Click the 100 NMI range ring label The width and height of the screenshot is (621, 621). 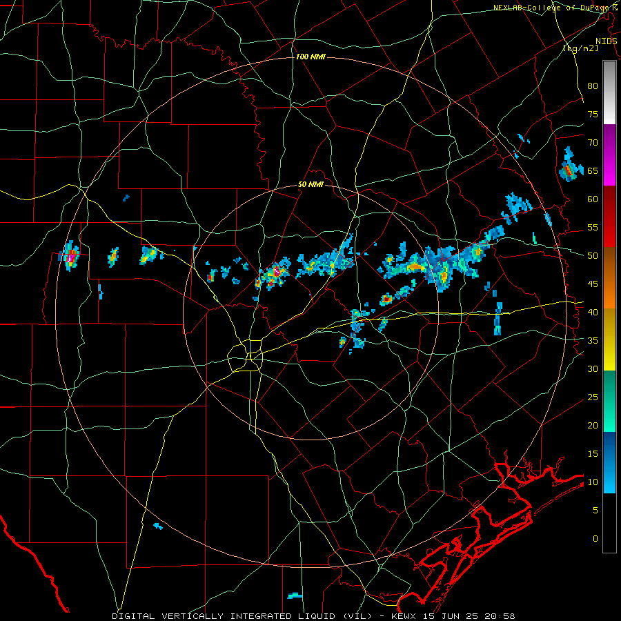[x=310, y=57]
